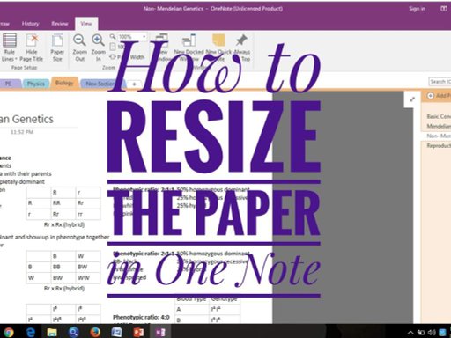The height and width of the screenshot is (338, 451).
Task: Open the 100% zoom level dropdown
Action: (x=132, y=37)
